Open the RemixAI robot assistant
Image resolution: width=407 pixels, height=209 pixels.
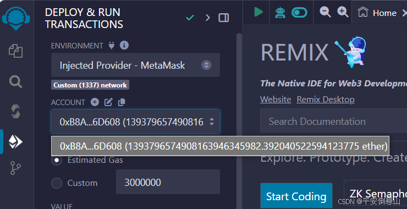(x=280, y=13)
